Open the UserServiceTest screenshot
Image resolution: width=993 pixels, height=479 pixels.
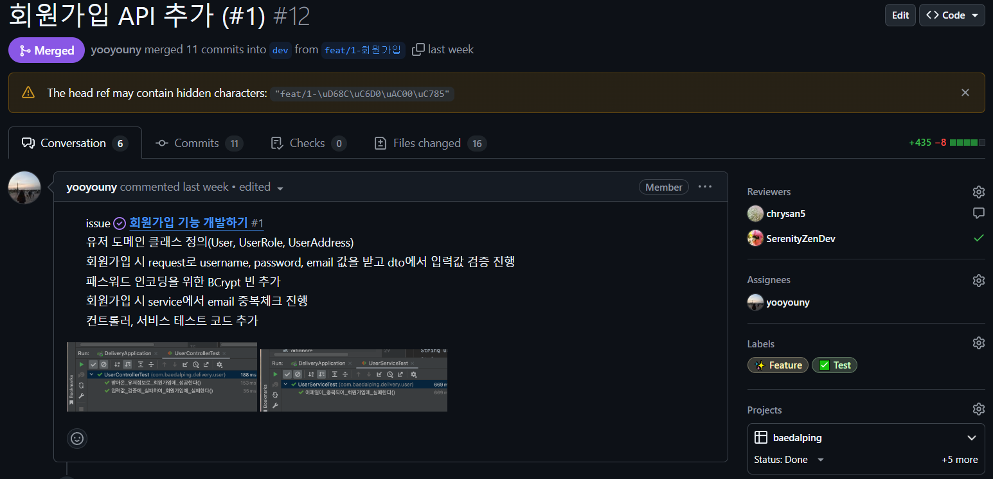[353, 381]
